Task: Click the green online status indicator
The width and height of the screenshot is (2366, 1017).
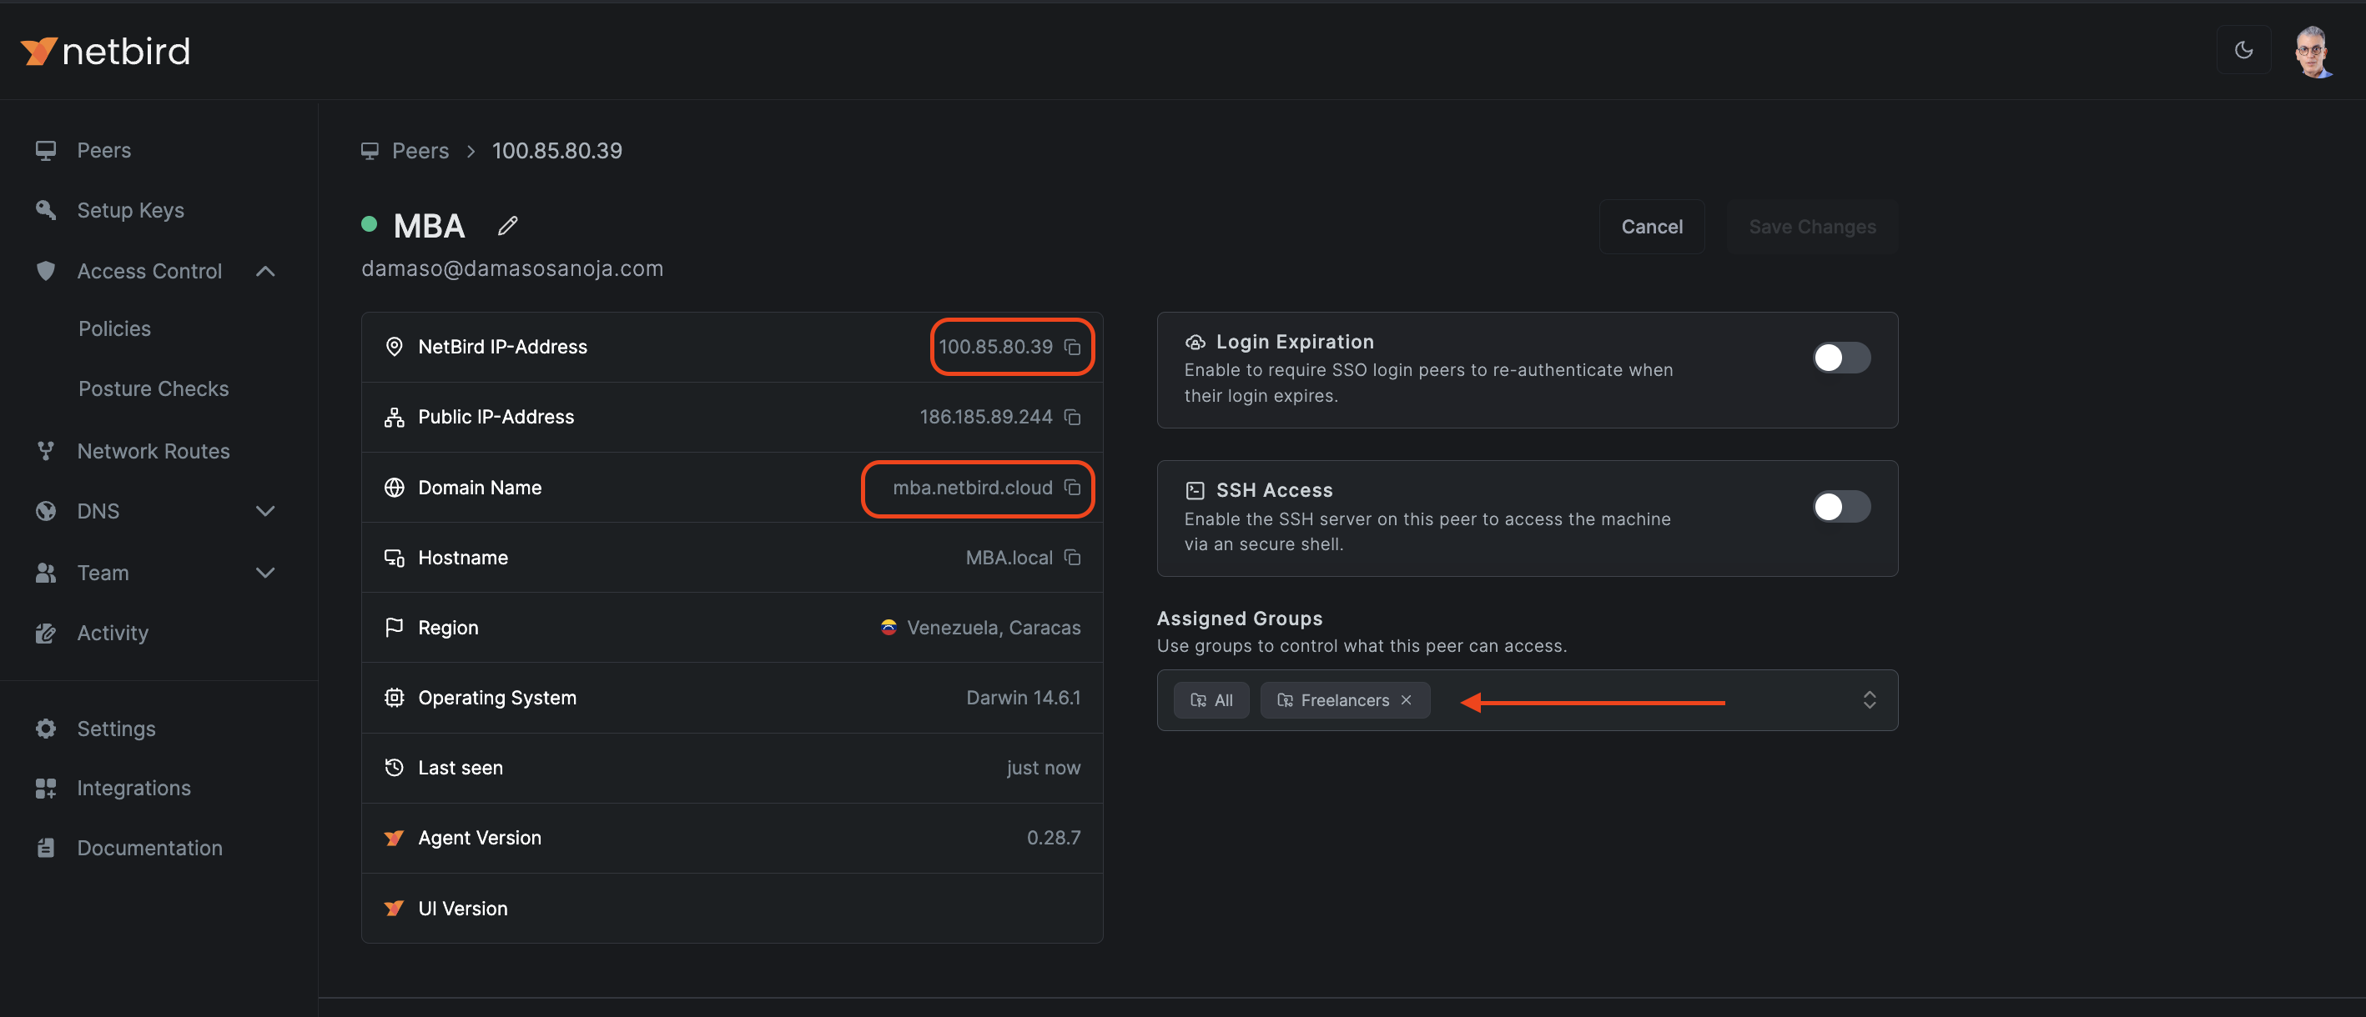Action: [x=370, y=223]
